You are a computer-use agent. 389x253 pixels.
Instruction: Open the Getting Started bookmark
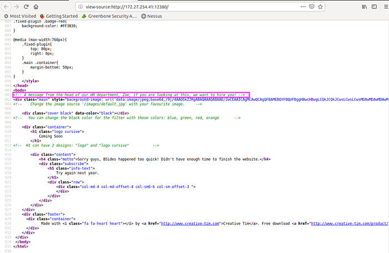(59, 16)
